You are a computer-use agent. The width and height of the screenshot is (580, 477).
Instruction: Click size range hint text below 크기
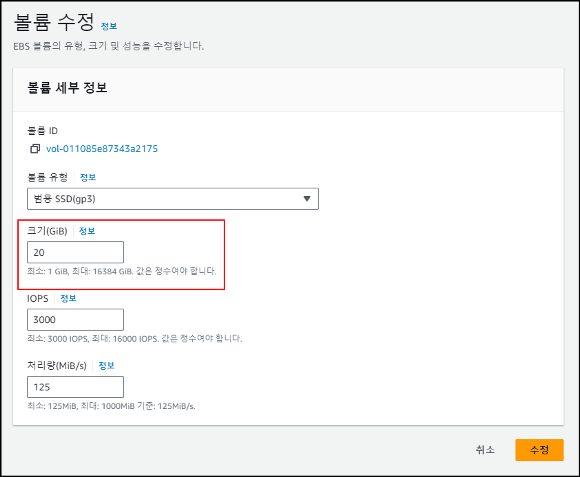tap(122, 271)
